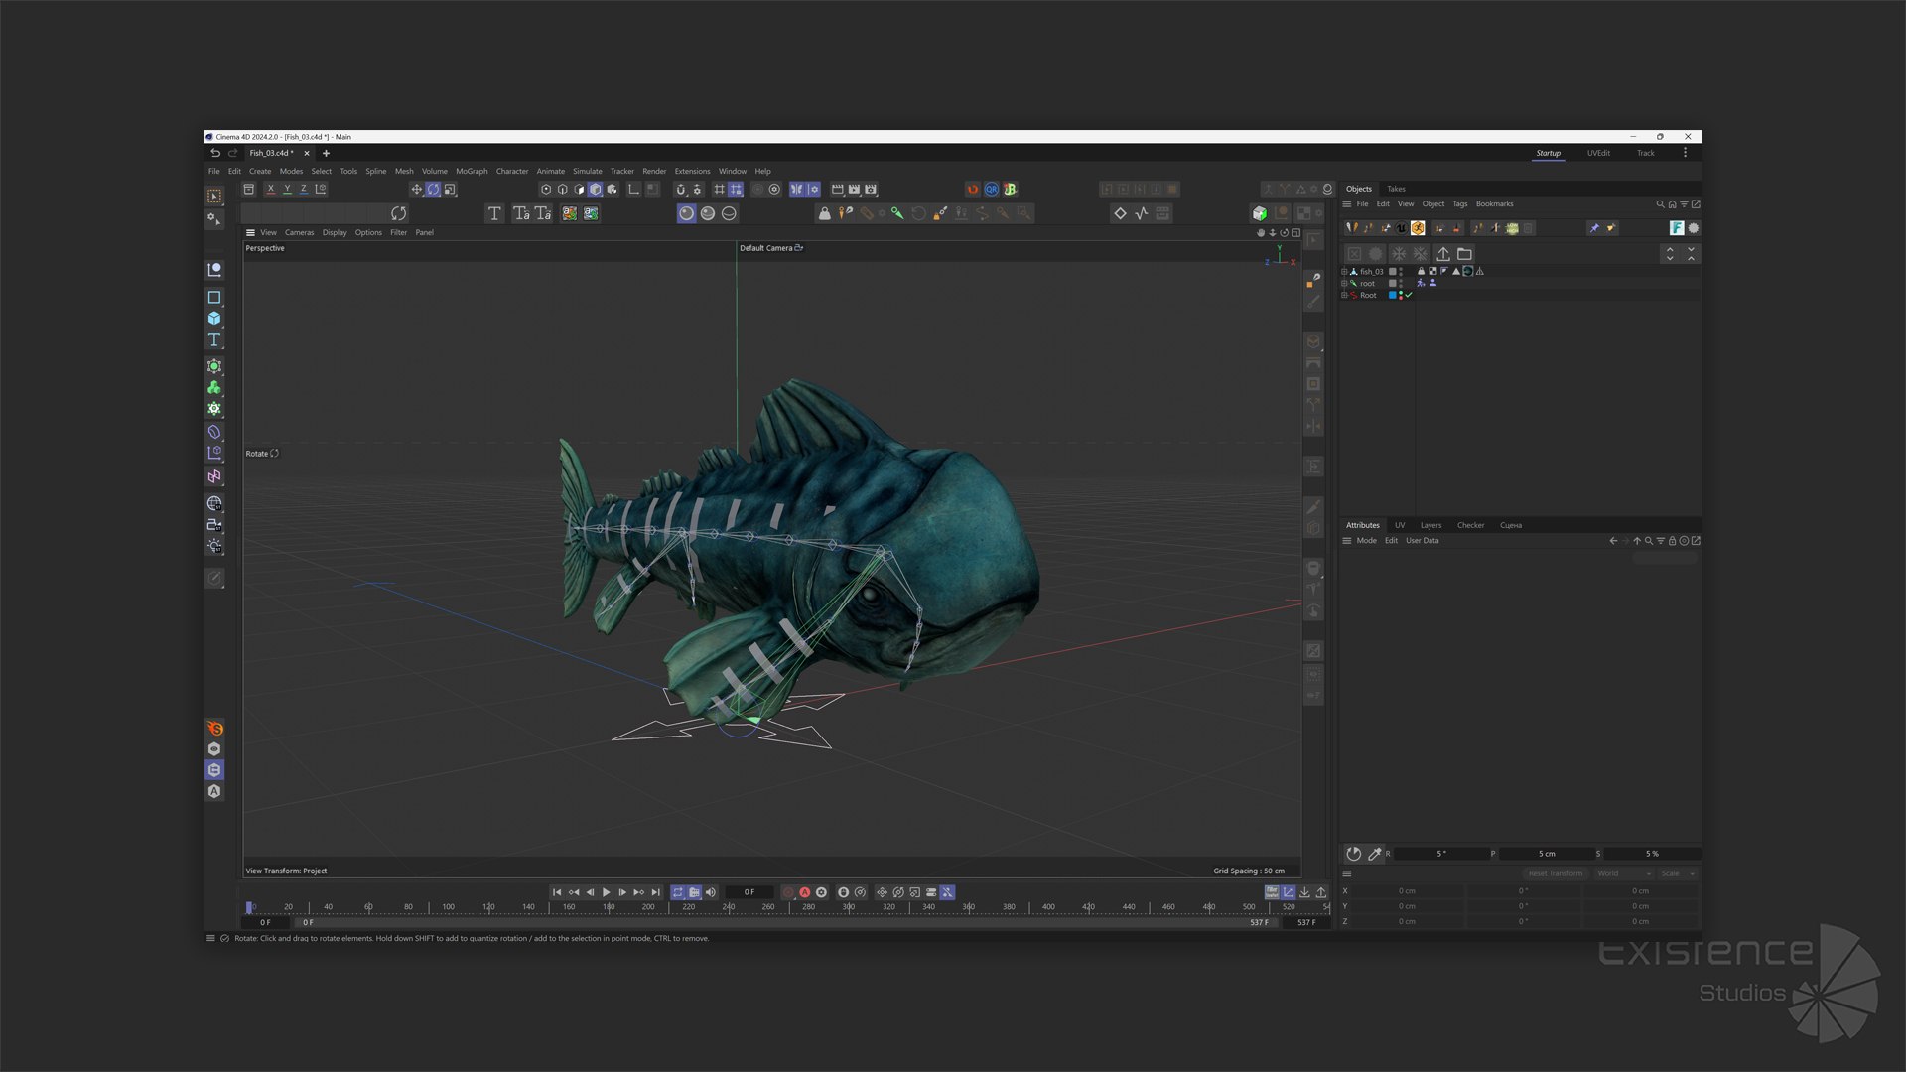Toggle Z axis lock
The height and width of the screenshot is (1072, 1906).
tap(304, 189)
